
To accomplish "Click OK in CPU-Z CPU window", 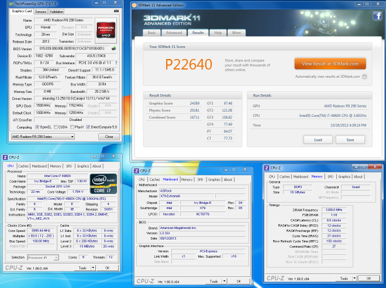I will [108, 268].
